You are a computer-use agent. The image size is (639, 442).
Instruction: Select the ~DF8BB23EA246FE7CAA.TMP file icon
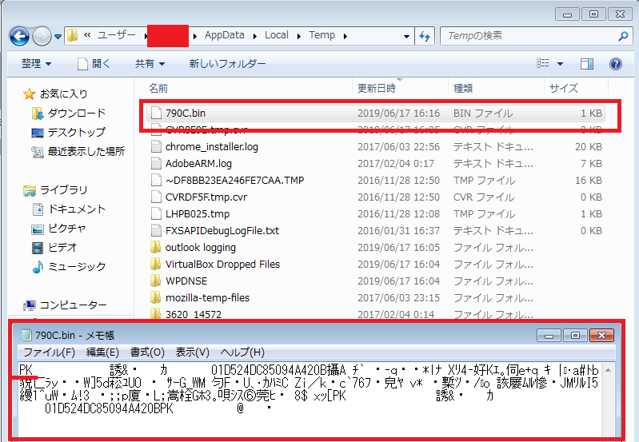156,180
